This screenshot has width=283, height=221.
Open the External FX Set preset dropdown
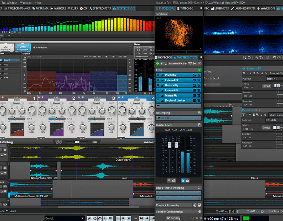[178, 63]
